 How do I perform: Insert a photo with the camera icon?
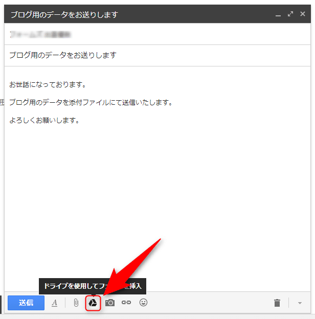[x=110, y=303]
